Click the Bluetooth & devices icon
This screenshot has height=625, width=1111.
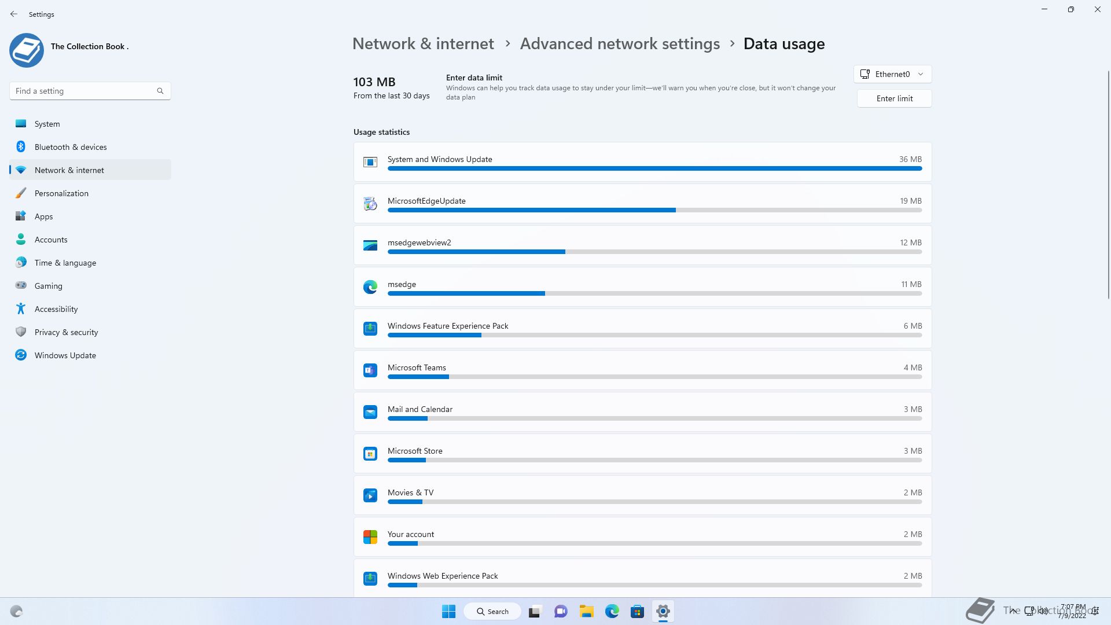pyautogui.click(x=21, y=147)
